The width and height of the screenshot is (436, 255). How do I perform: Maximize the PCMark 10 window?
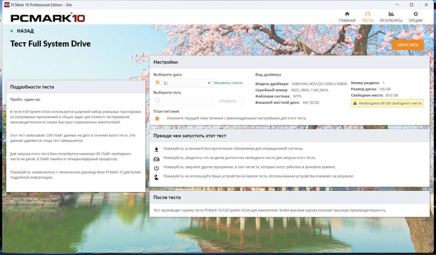click(411, 5)
